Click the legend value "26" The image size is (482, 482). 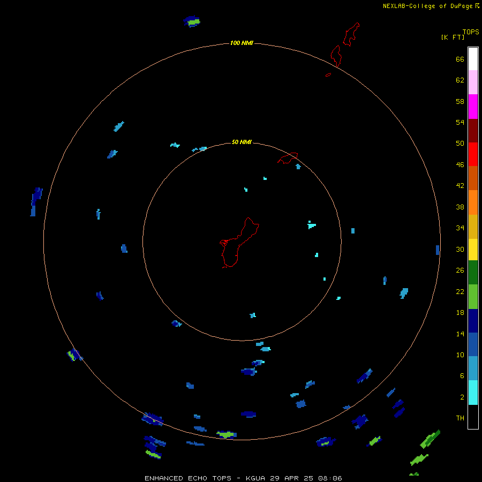460,270
